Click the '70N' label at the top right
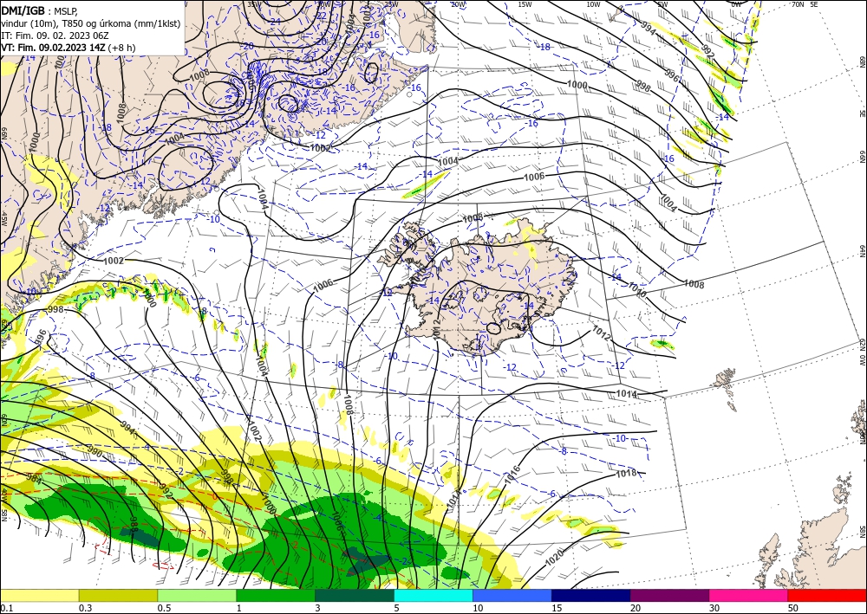 [x=798, y=4]
